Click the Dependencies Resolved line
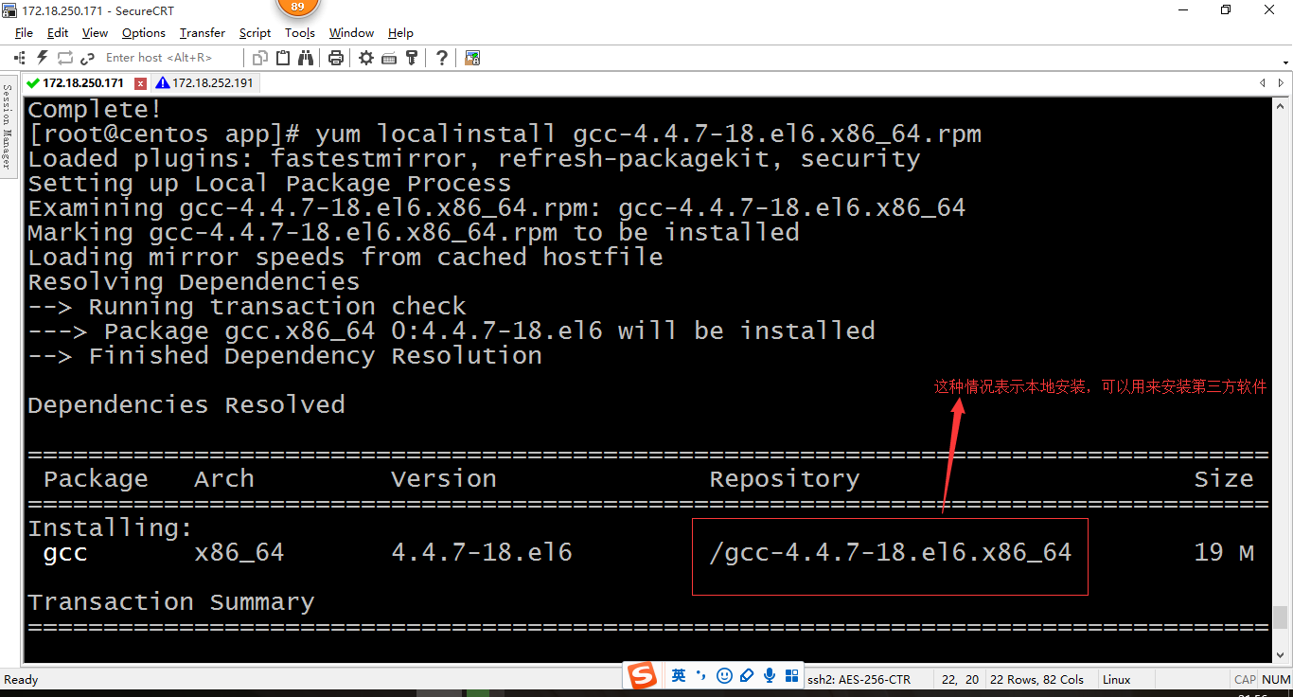The image size is (1293, 697). click(x=186, y=404)
